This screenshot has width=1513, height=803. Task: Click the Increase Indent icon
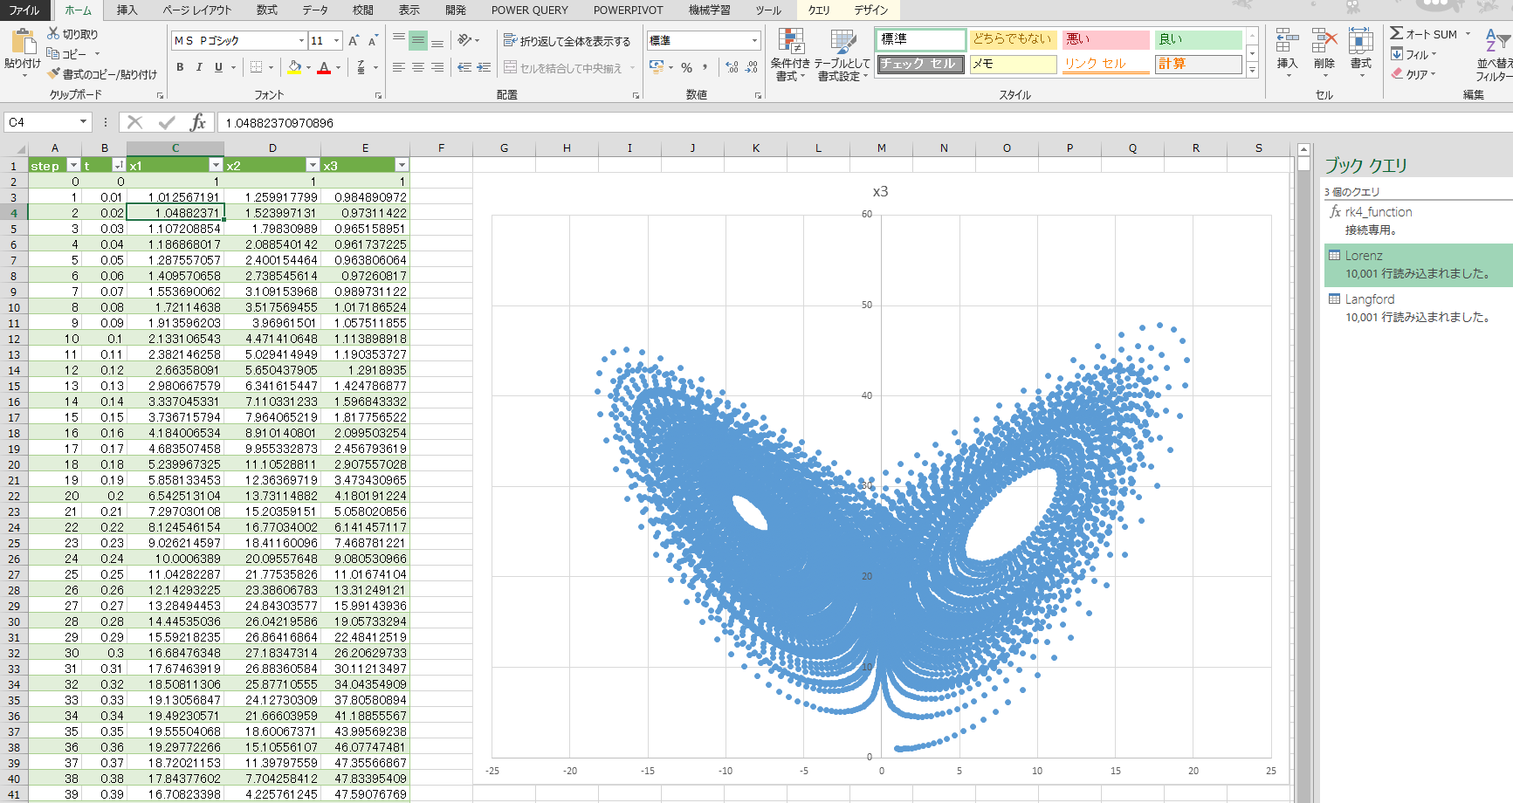pos(484,67)
